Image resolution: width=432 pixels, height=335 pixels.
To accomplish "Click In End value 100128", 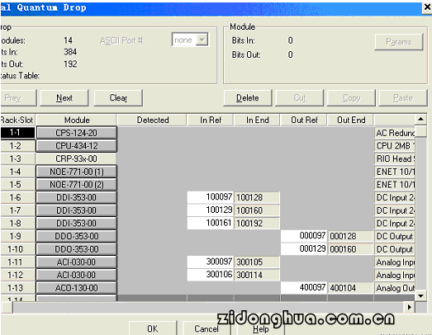I will (257, 197).
